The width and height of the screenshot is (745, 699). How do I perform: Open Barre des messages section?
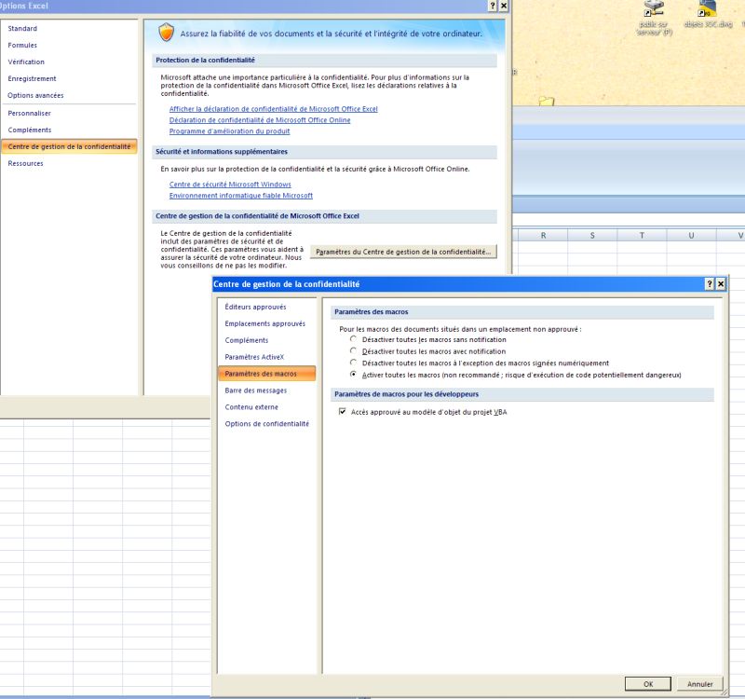click(x=266, y=390)
